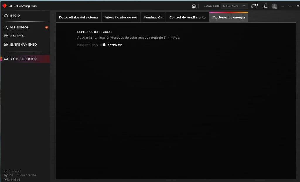Open the gamepad controller icon
The height and width of the screenshot is (182, 300).
pos(254,6)
